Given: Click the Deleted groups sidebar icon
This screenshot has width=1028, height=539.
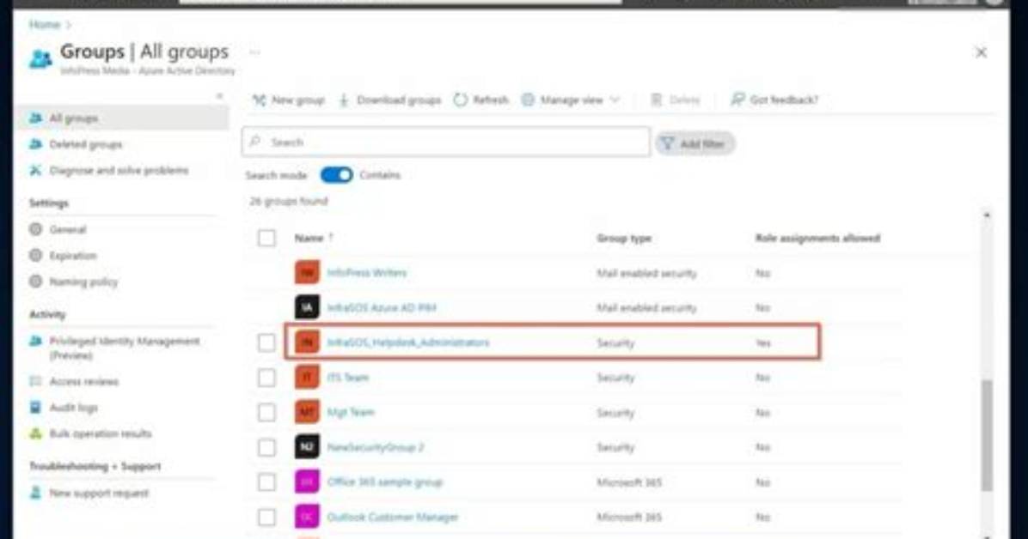Looking at the screenshot, I should (x=35, y=144).
